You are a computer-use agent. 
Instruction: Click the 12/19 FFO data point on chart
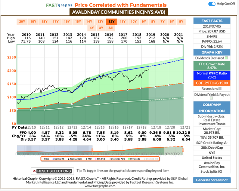[155, 87]
